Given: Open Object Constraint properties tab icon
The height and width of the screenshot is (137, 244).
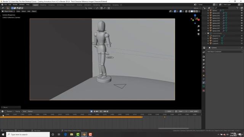Looking at the screenshot, I should pos(204,83).
